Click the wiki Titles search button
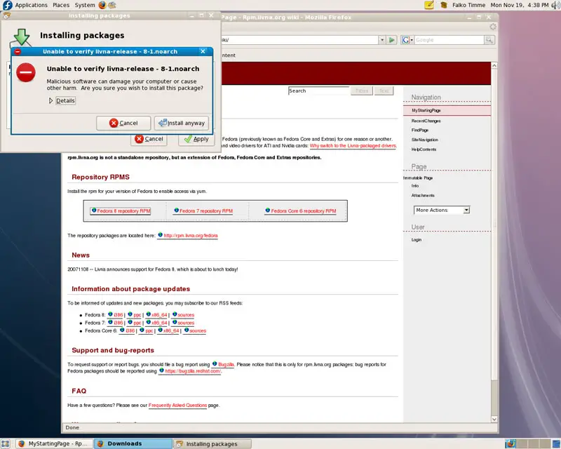Image resolution: width=561 pixels, height=449 pixels. [362, 91]
